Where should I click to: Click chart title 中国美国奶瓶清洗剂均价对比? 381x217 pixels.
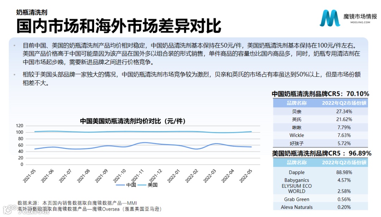coord(133,121)
